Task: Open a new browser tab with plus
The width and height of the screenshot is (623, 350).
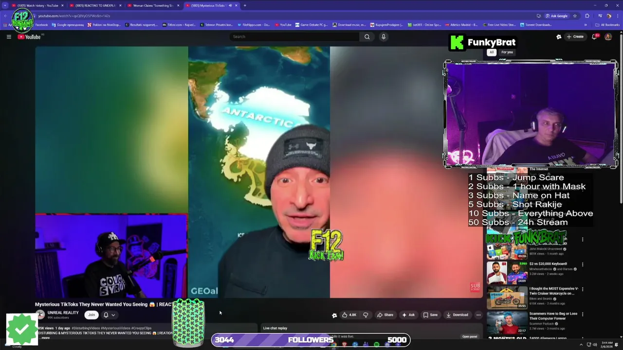Action: point(245,5)
